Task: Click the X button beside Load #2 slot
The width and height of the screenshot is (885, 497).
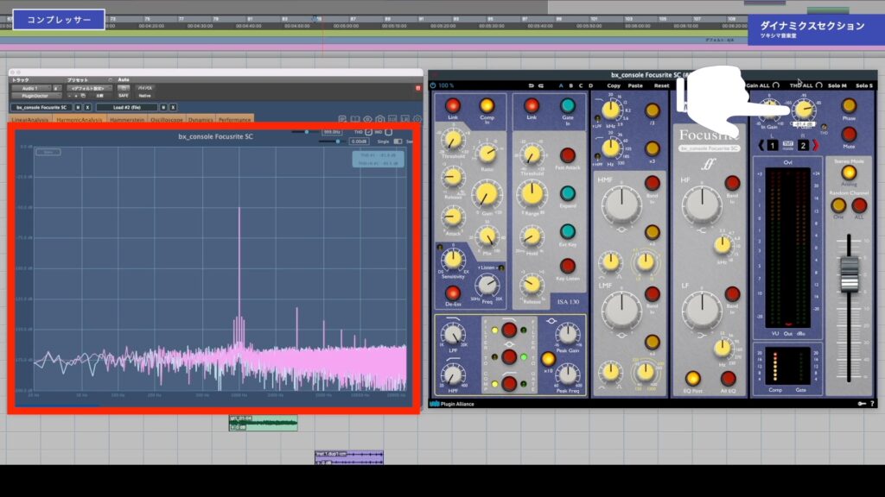Action: click(x=173, y=107)
